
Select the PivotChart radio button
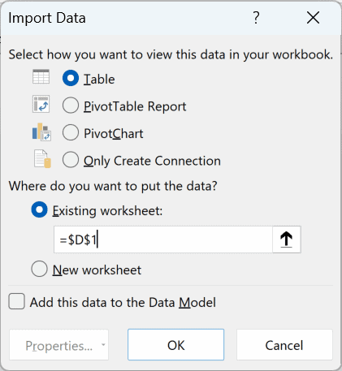pos(71,132)
